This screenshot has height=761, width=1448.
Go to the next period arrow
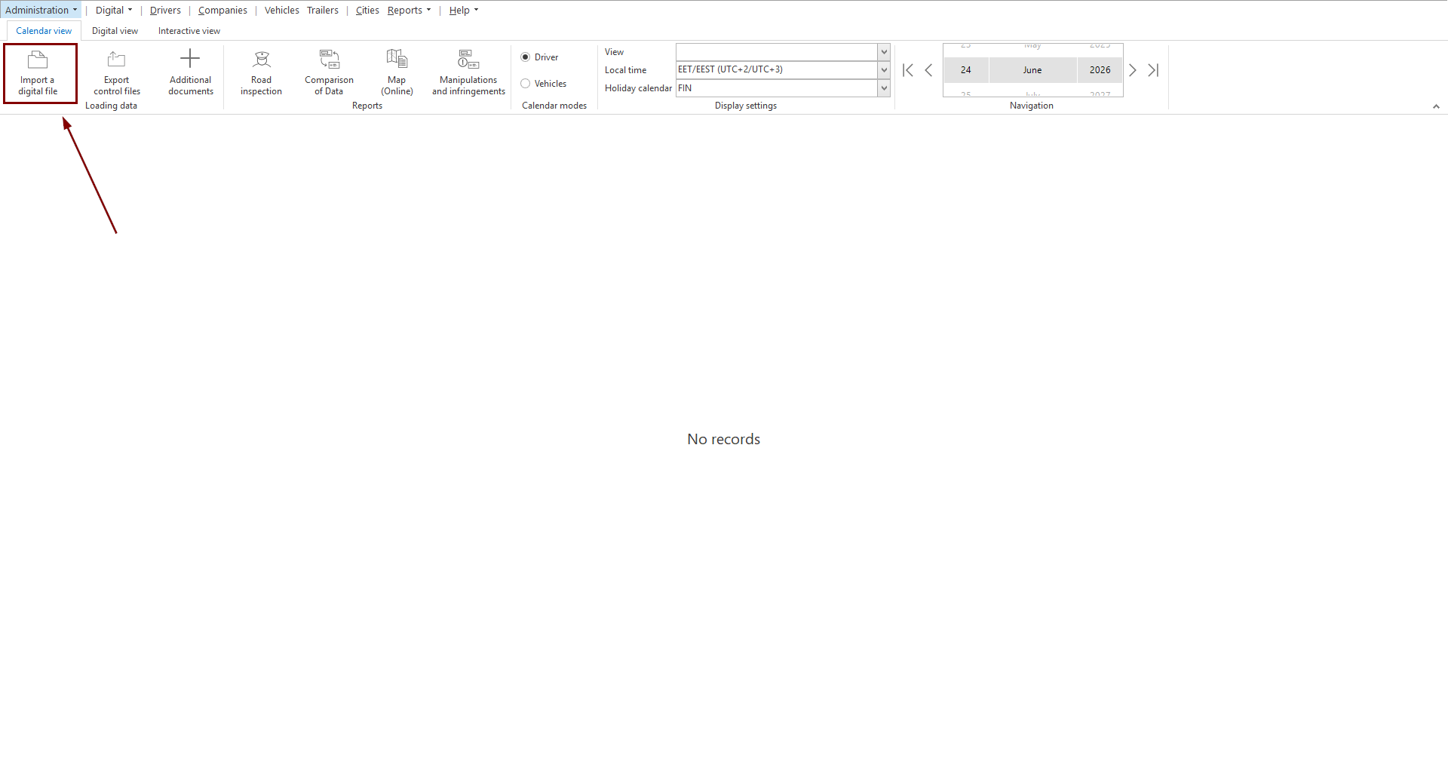(x=1132, y=70)
